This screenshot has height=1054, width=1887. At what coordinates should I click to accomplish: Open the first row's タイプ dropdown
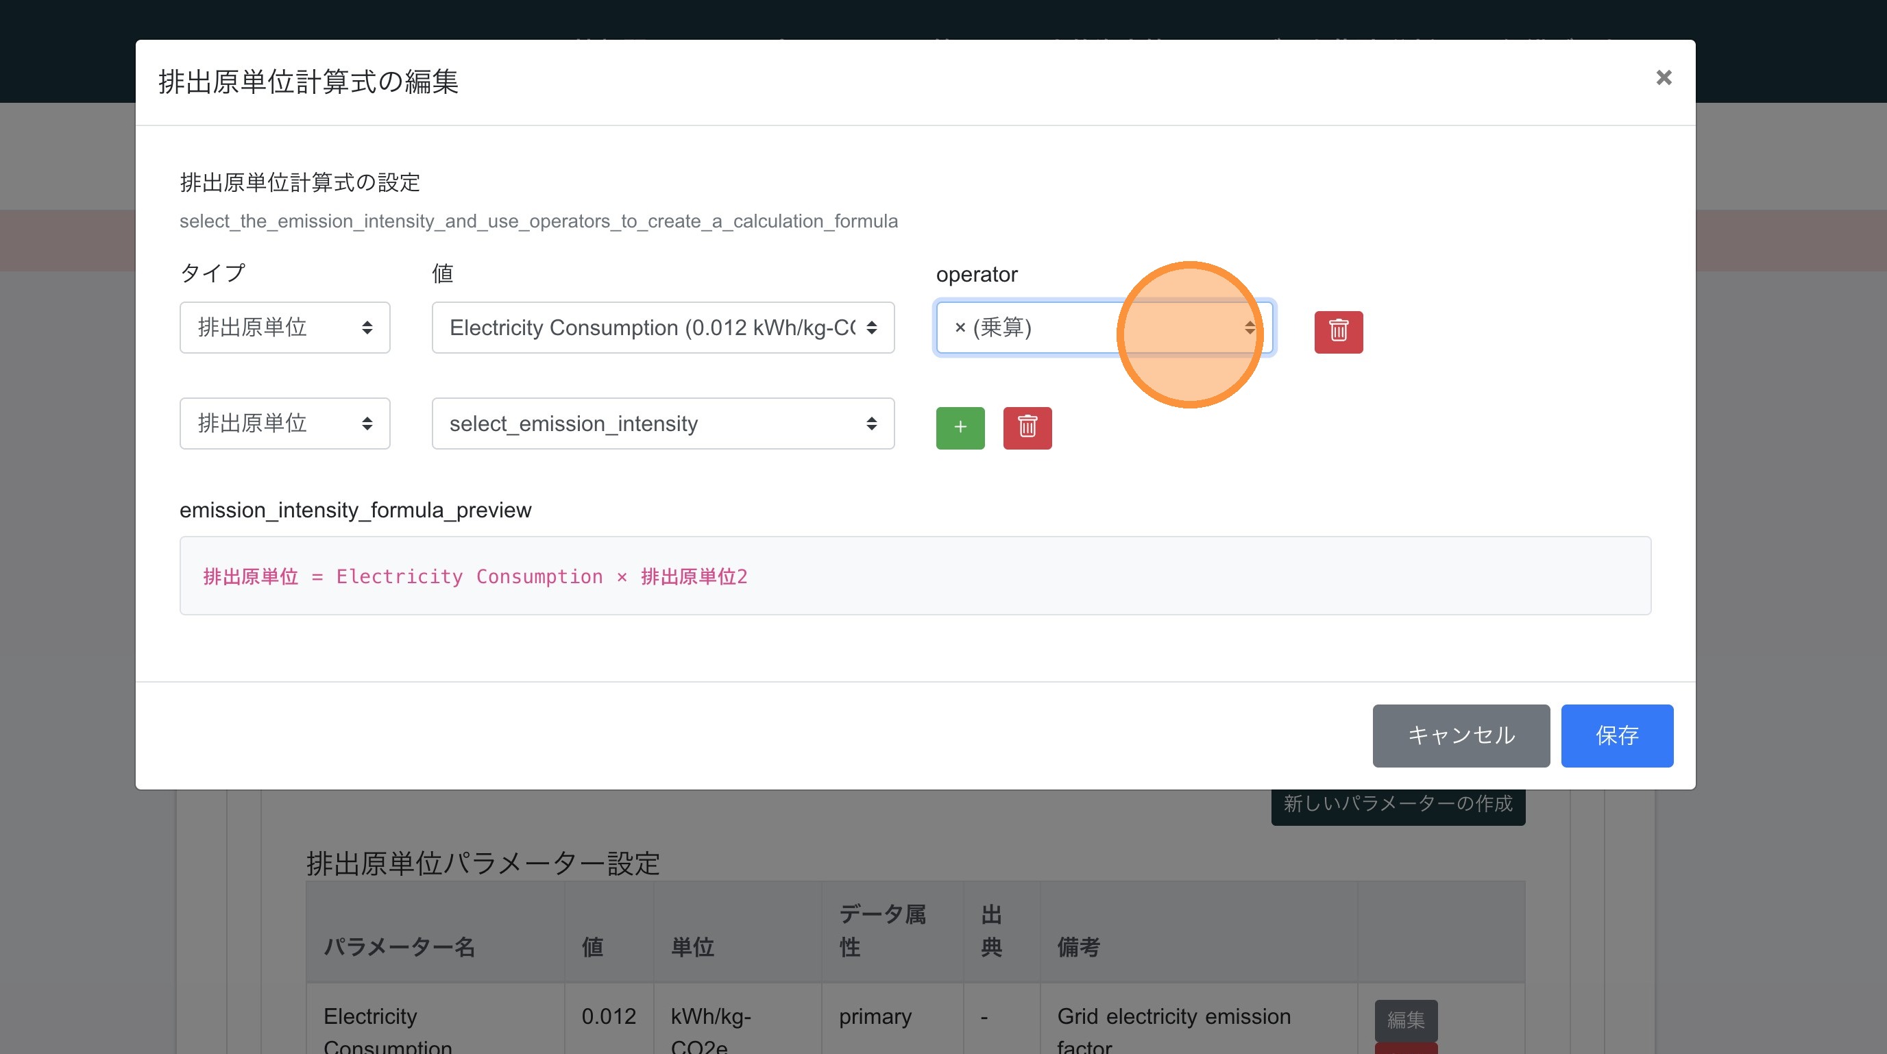pos(284,328)
